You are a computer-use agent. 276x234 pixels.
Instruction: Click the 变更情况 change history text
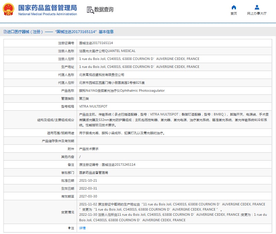click(x=173, y=212)
